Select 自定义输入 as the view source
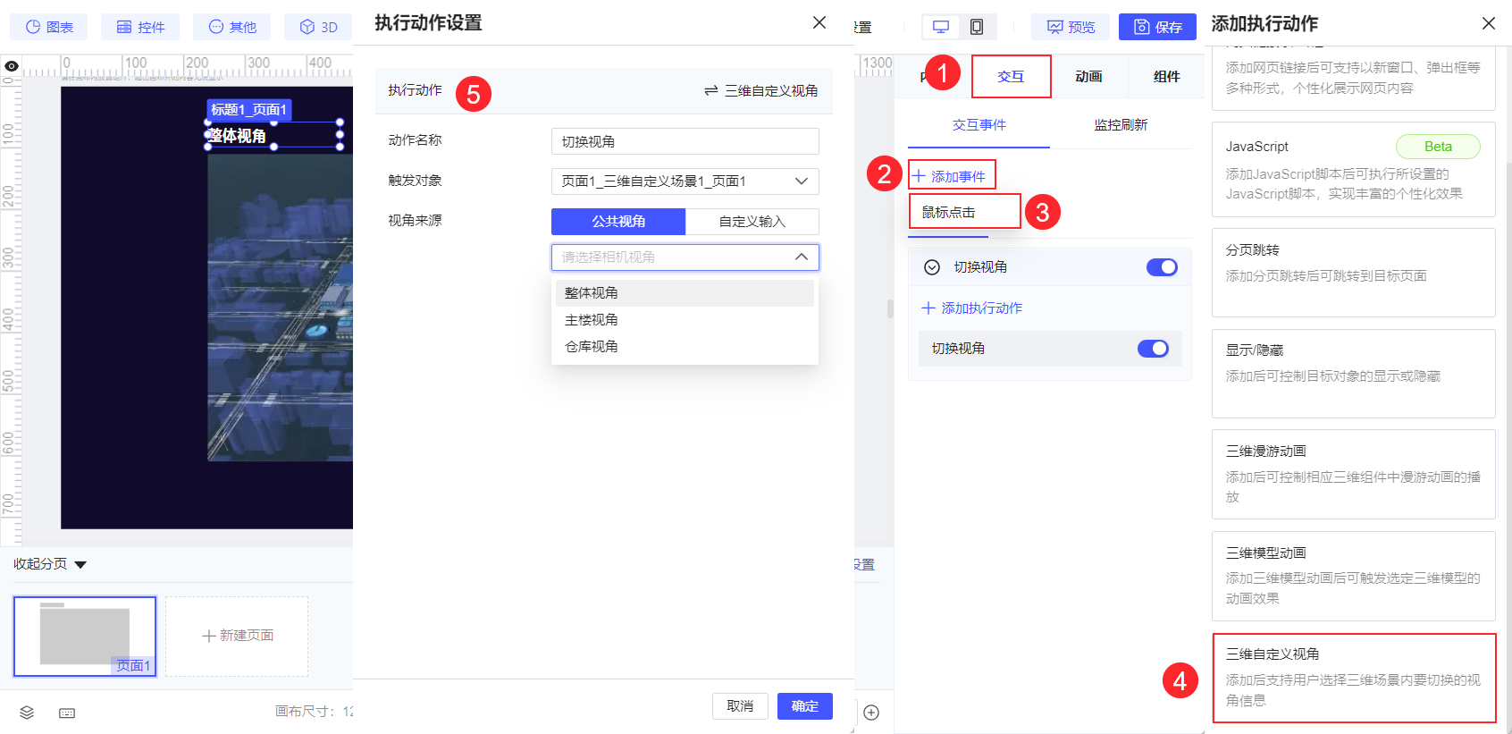1512x734 pixels. [x=752, y=221]
